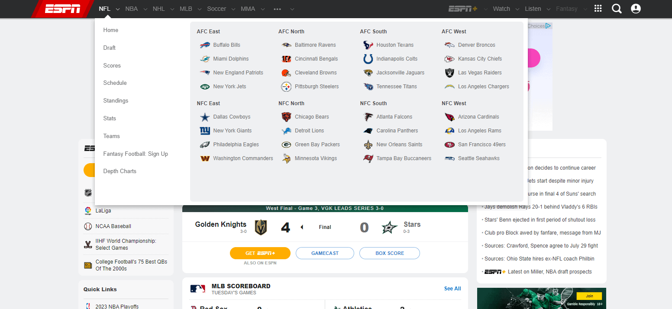Screen dimensions: 672x309
Task: Click the New England Patriots logo
Action: (x=205, y=73)
